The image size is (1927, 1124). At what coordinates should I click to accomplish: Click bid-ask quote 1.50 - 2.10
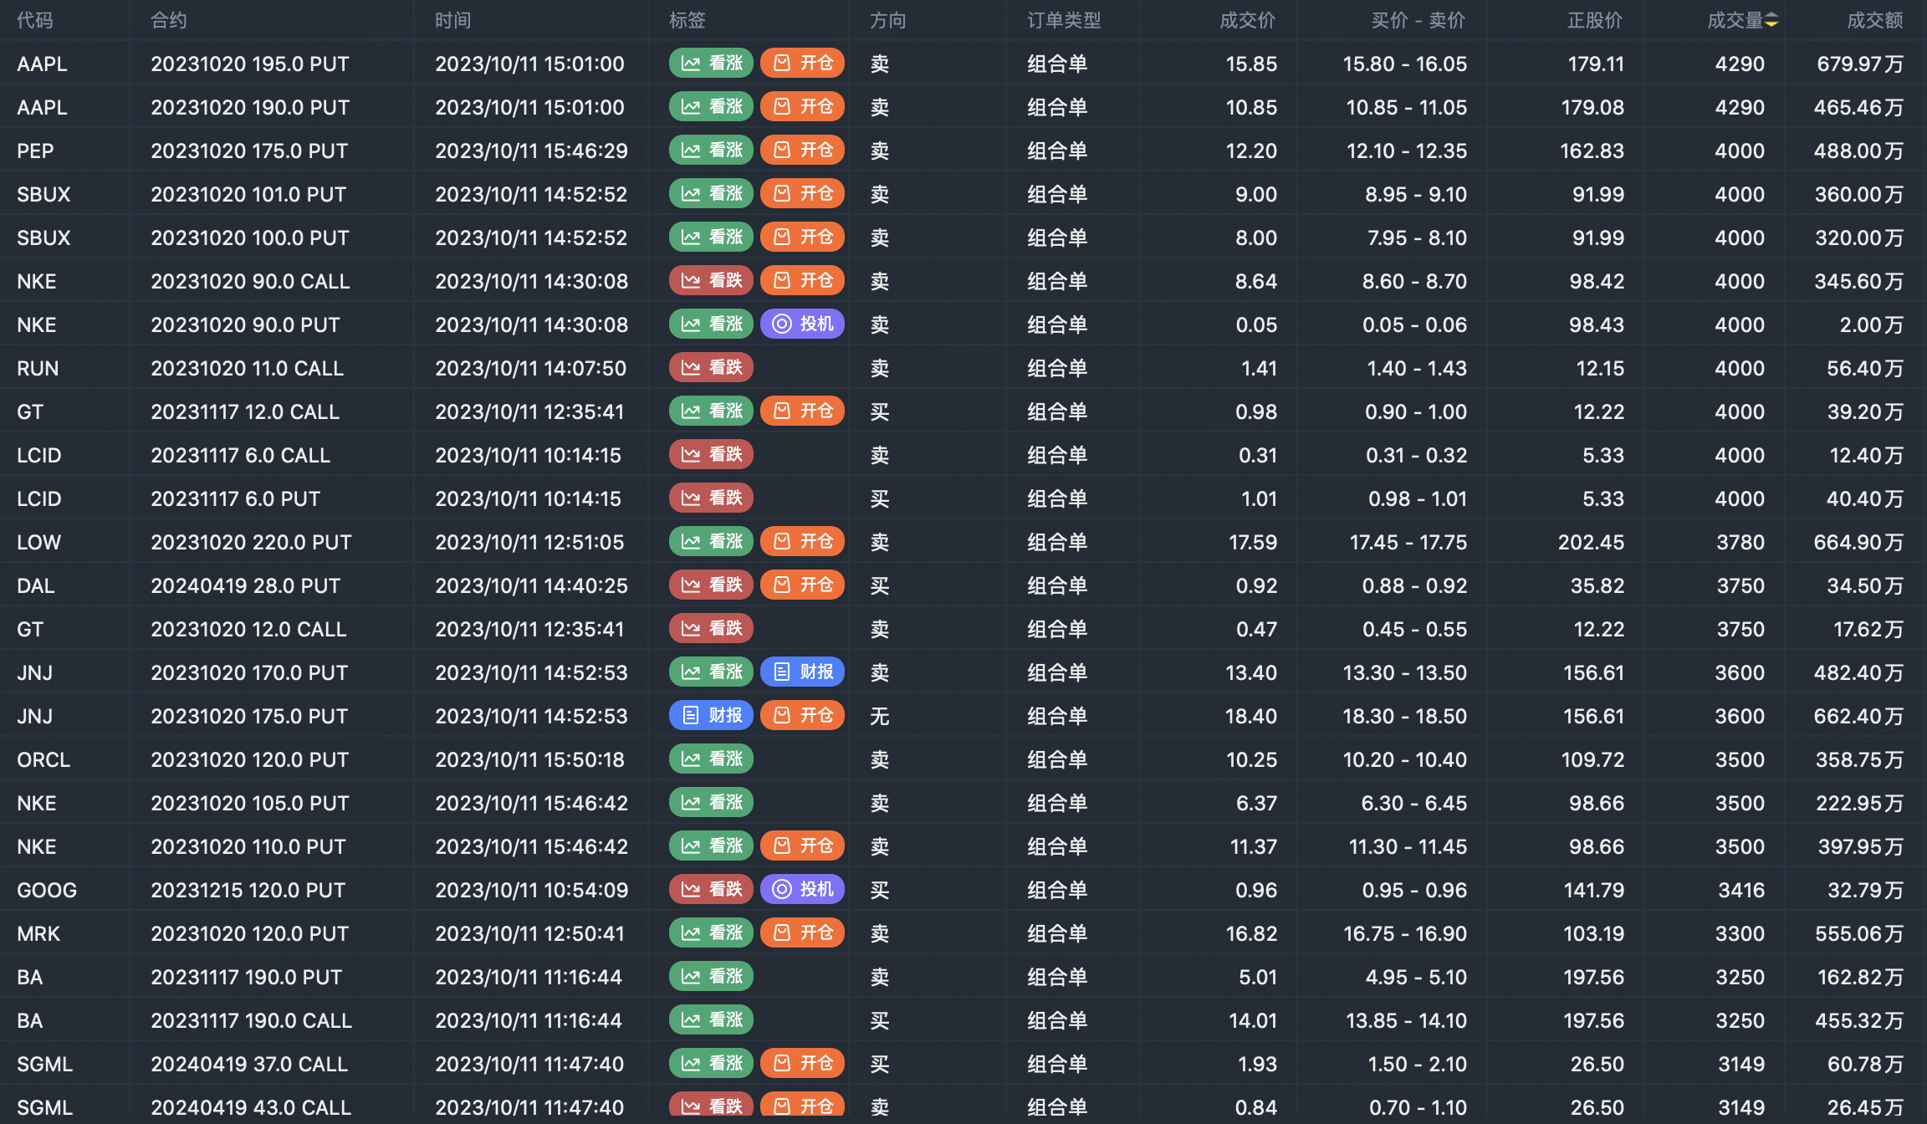coord(1418,1064)
